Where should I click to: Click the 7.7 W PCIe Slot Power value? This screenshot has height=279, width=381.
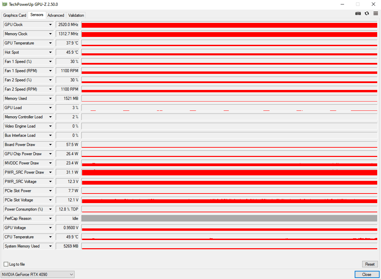pyautogui.click(x=68, y=190)
